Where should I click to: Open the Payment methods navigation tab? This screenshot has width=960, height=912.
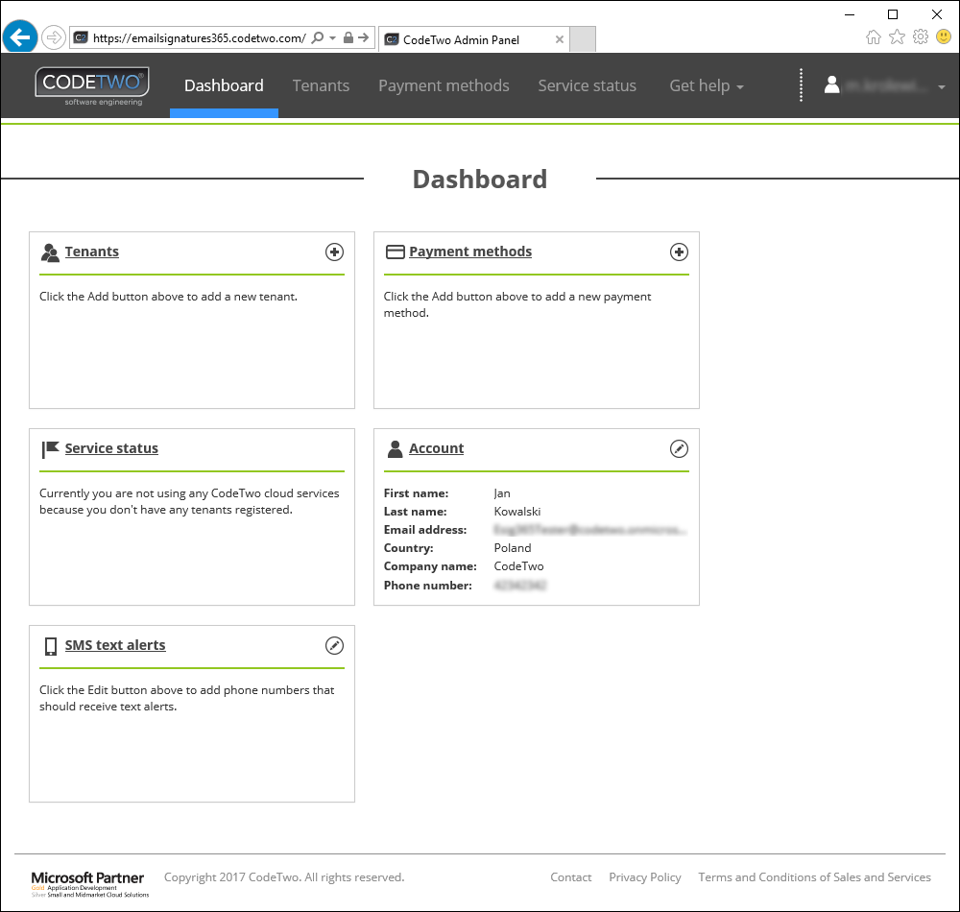coord(444,85)
